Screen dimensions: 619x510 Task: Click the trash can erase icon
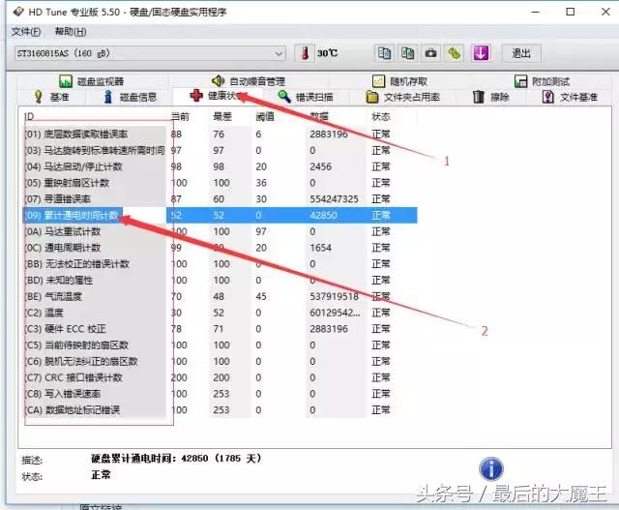tap(479, 97)
